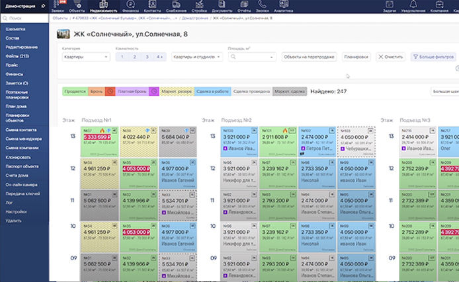The height and width of the screenshot is (282, 459).
Task: Open the Компания briefcase icon
Action: coord(439,4)
